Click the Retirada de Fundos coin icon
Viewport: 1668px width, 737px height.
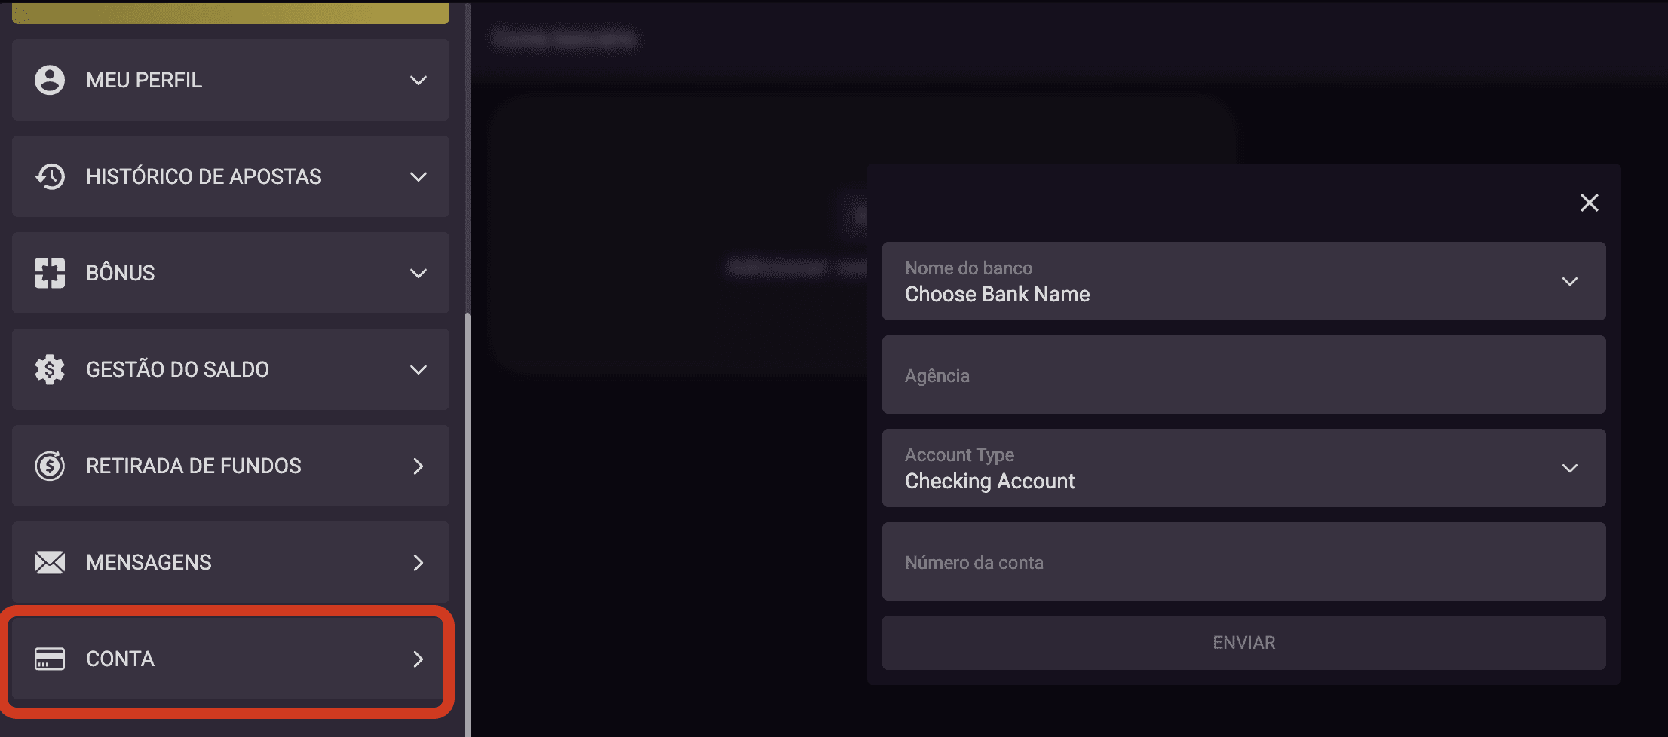tap(50, 466)
